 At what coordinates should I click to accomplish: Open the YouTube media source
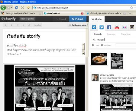pos(117,27)
